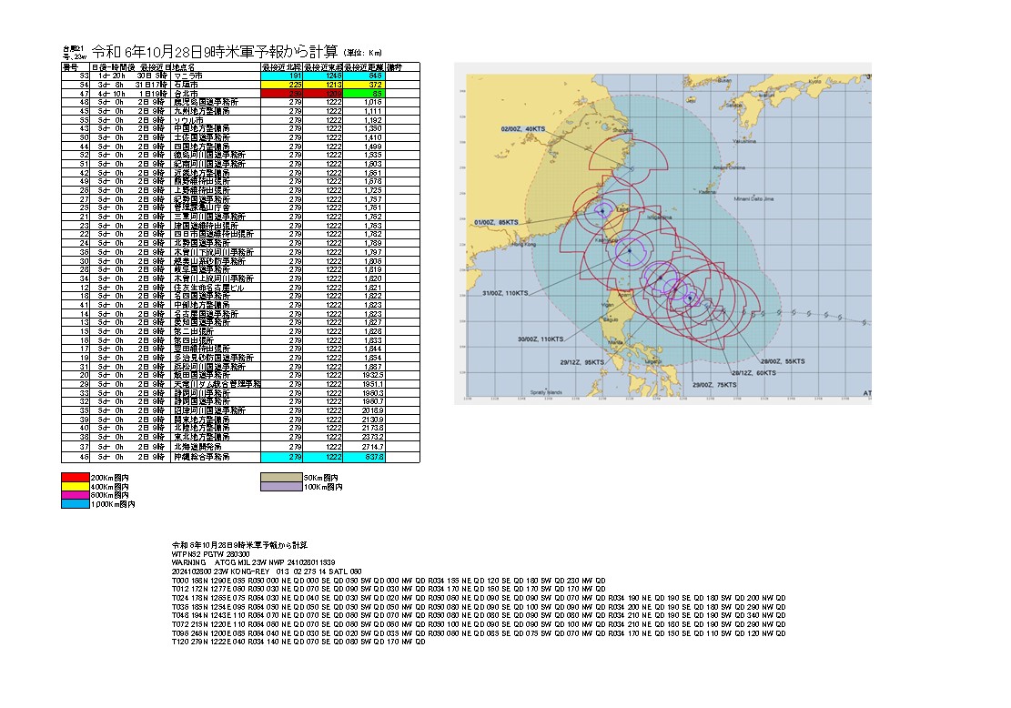The image size is (1011, 708).
Task: Click the T000 forecast data line
Action: (389, 581)
